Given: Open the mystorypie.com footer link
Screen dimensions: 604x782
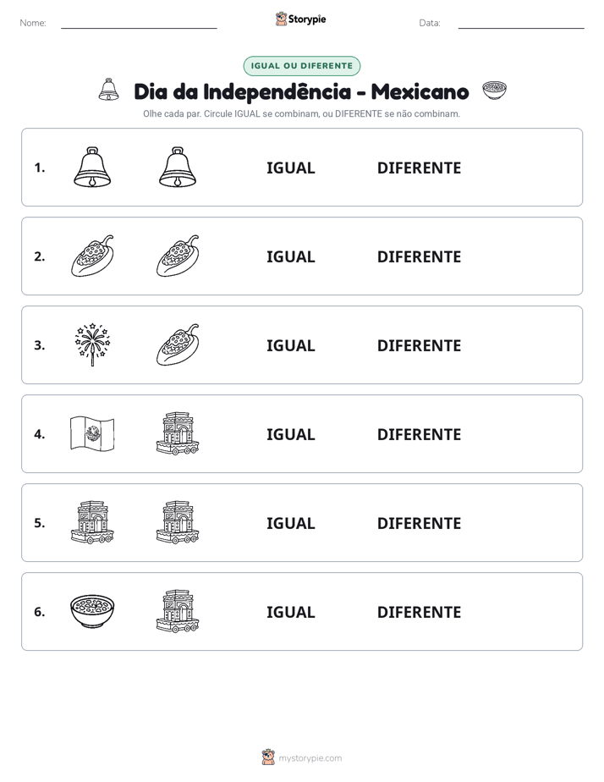Looking at the screenshot, I should [310, 758].
